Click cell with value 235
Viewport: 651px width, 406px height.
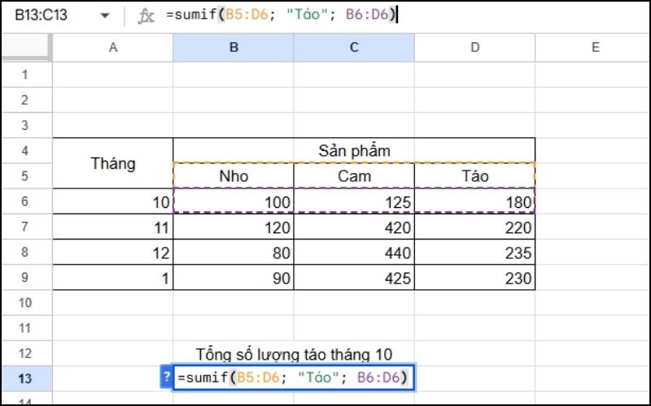pos(474,253)
